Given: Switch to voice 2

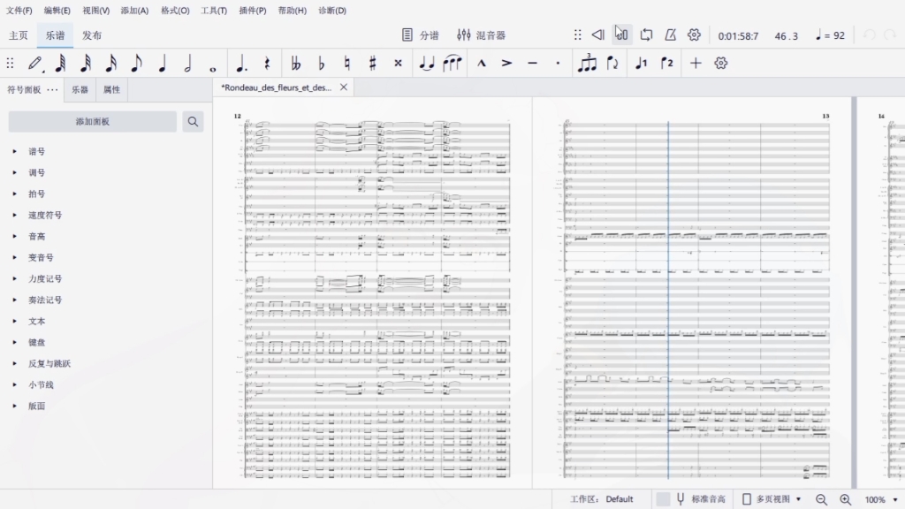Looking at the screenshot, I should (666, 63).
